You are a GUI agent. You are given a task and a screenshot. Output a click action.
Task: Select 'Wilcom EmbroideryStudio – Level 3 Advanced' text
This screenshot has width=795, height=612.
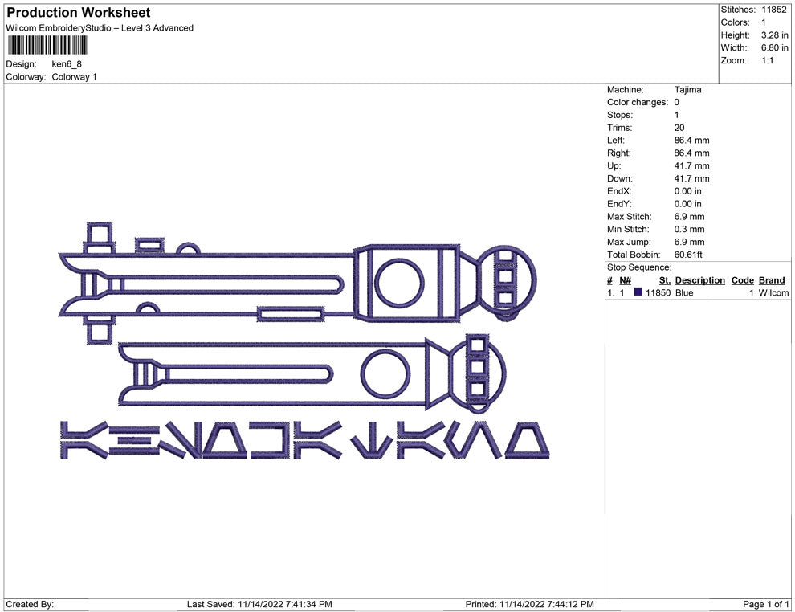100,28
